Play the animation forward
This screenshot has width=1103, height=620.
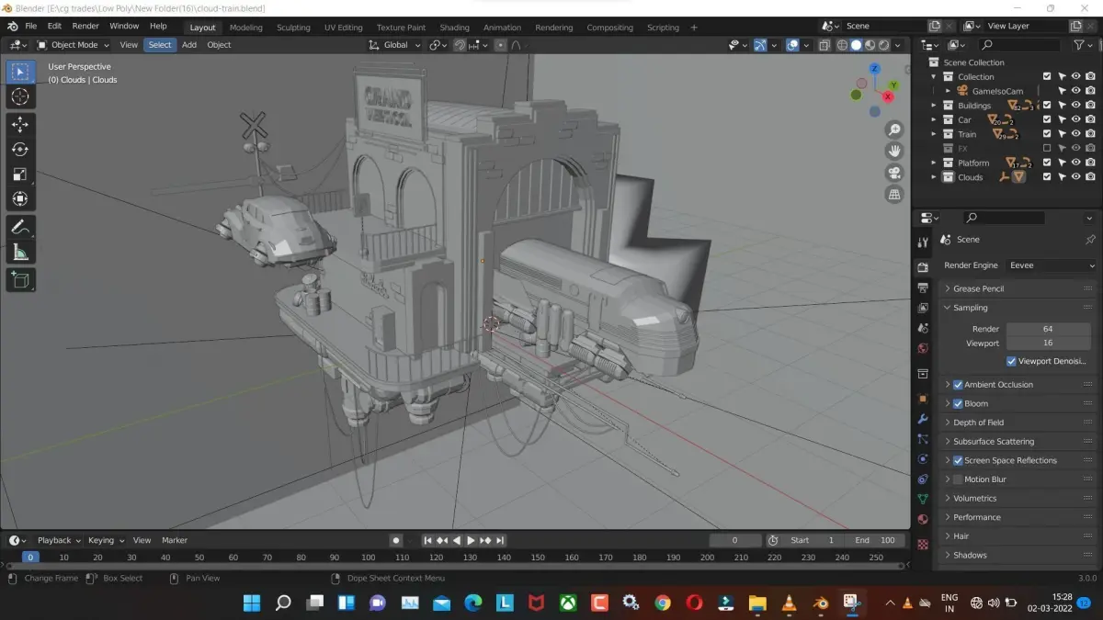(x=471, y=540)
